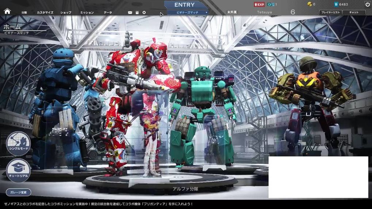Open the カスタマイズ customize menu
This screenshot has width=372, height=209.
click(45, 12)
